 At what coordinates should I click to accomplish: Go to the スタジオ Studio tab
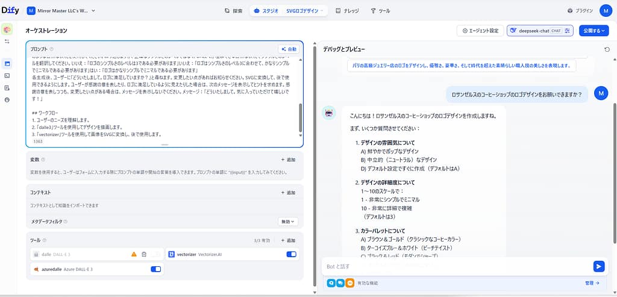[266, 11]
